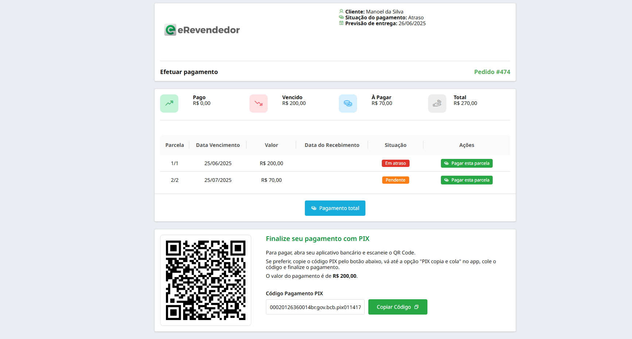Click the Cliente person icon
The height and width of the screenshot is (339, 632).
click(x=341, y=11)
